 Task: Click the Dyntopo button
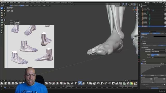point(125,6)
